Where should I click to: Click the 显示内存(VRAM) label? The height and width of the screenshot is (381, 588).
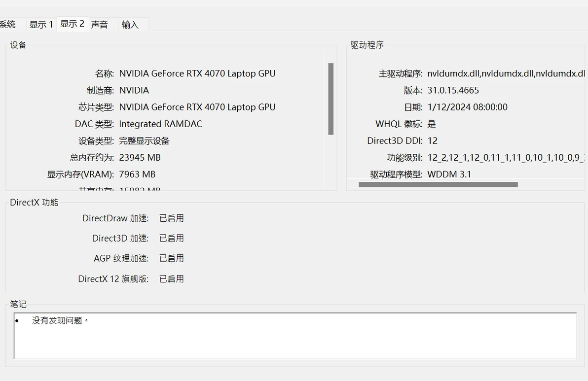[x=80, y=174]
